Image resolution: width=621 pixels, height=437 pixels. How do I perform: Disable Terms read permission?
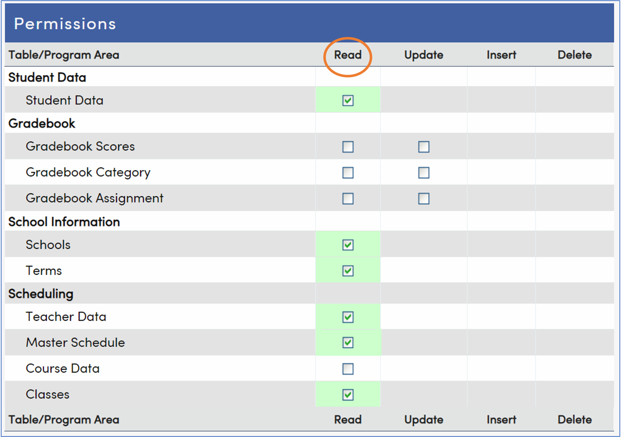(x=348, y=271)
